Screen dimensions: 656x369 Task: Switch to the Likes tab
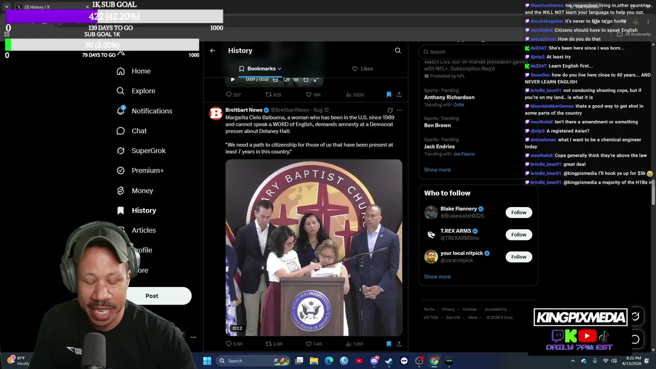click(362, 69)
